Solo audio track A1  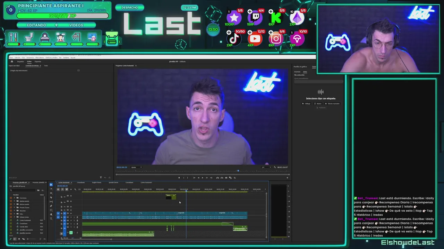coord(74,217)
